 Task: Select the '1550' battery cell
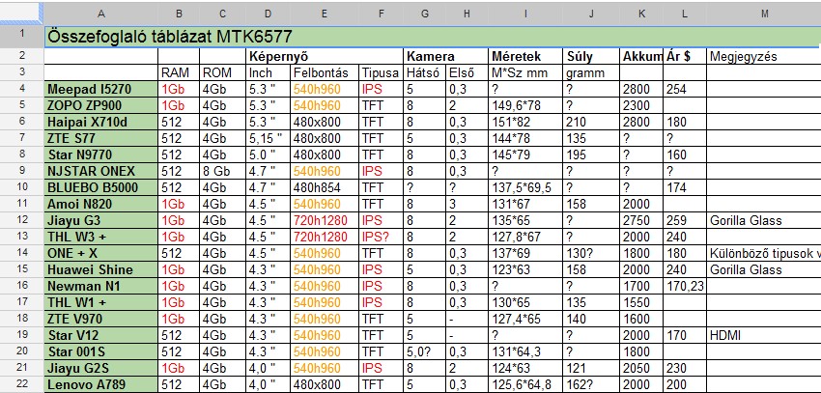642,302
